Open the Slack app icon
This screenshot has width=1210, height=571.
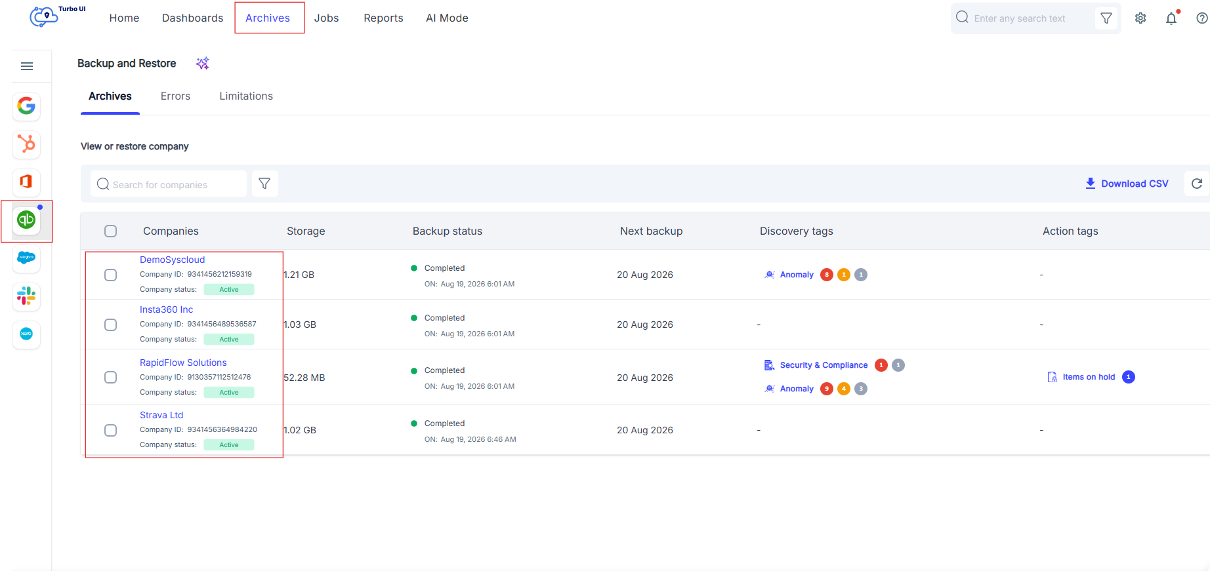(26, 296)
